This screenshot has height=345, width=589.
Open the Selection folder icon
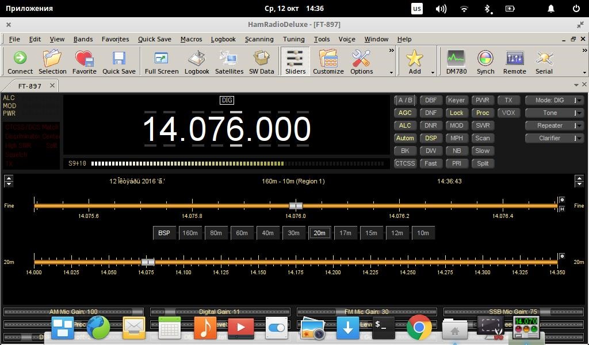coord(52,62)
